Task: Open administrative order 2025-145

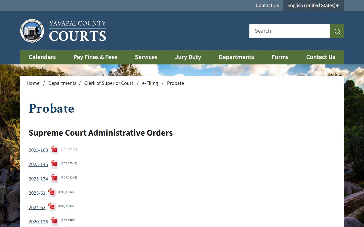Action: 38,164
